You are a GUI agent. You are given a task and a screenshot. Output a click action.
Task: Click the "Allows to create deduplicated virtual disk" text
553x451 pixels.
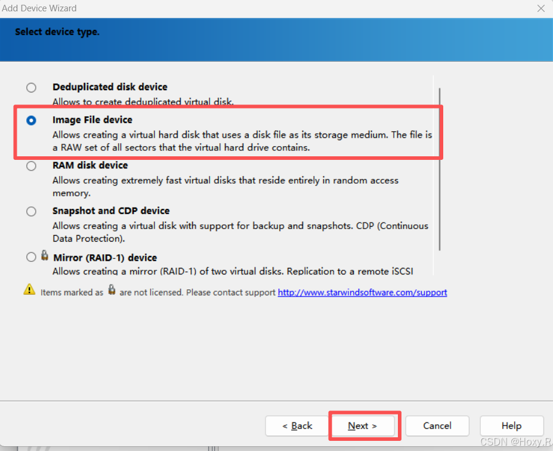coord(143,101)
